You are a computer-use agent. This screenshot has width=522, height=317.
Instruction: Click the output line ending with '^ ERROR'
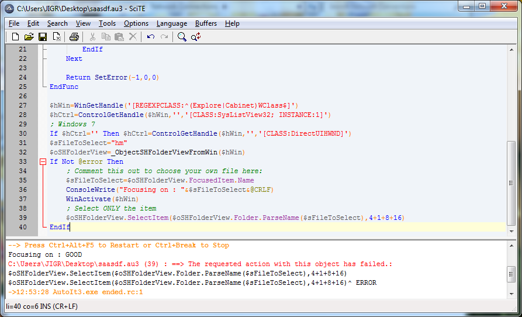192,282
